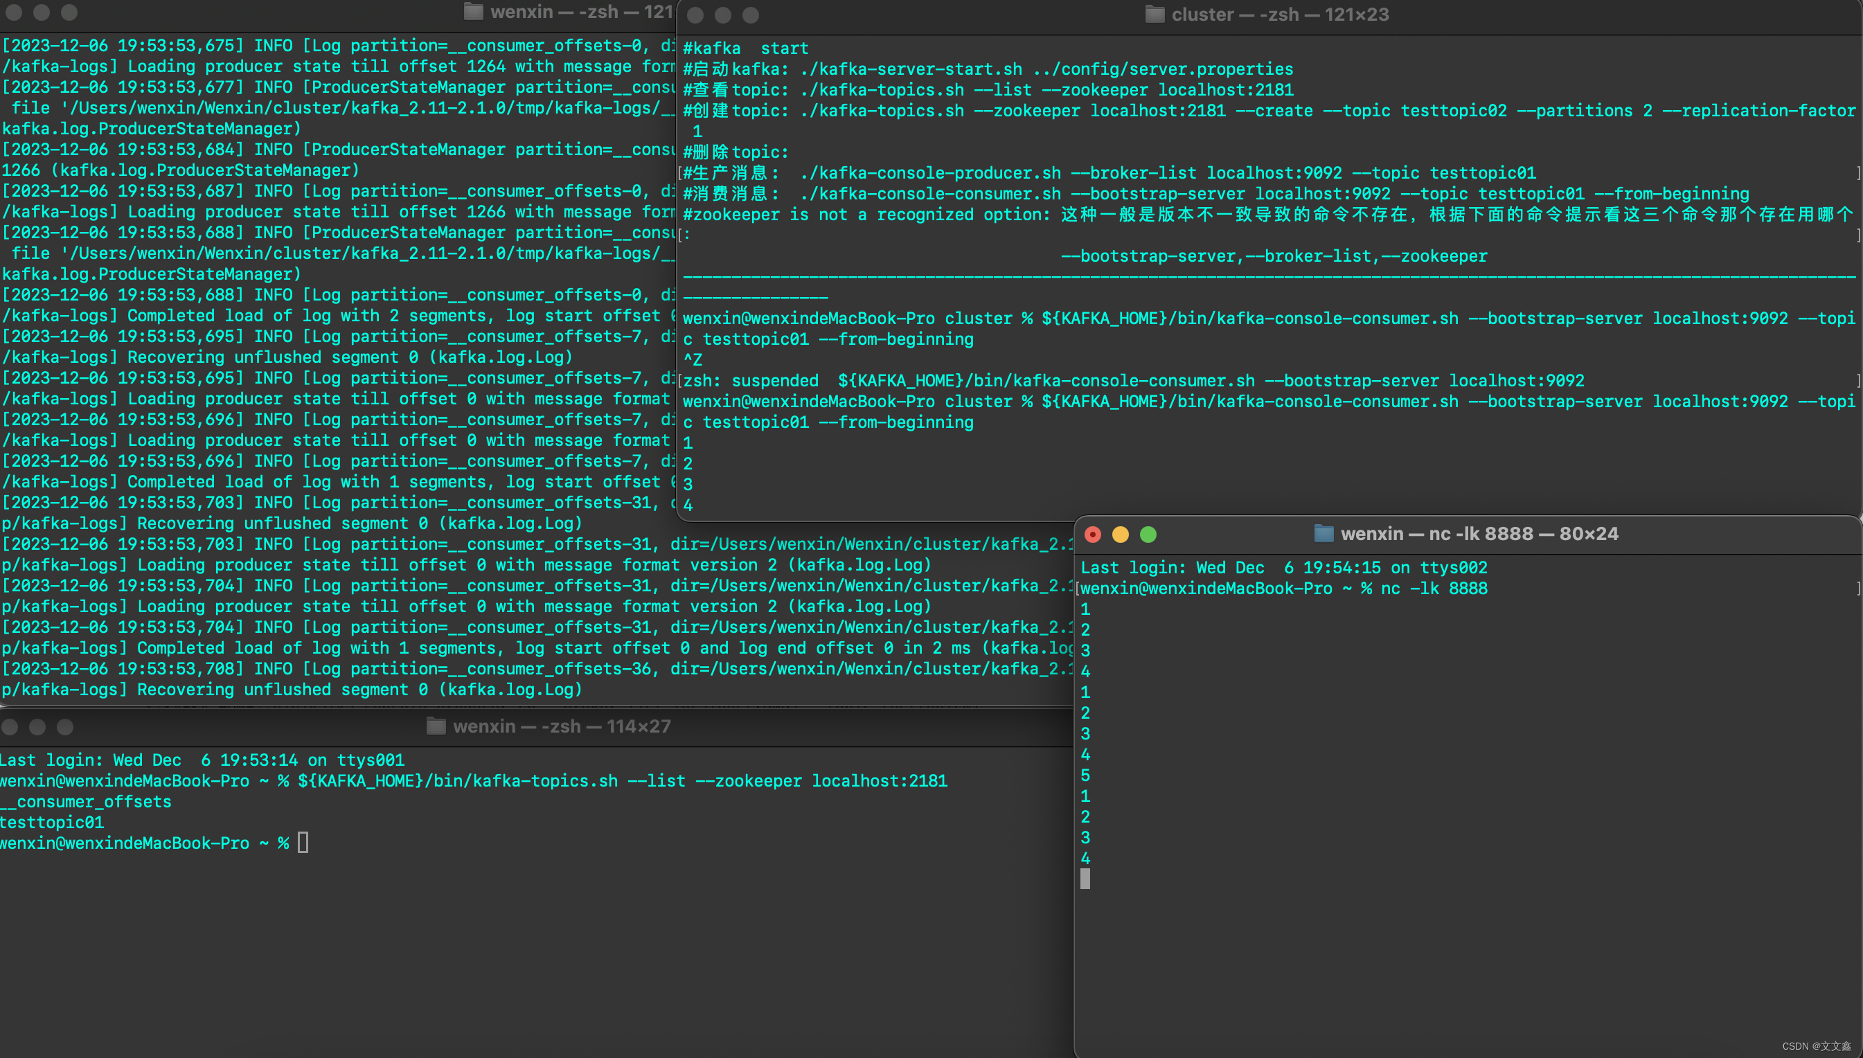This screenshot has height=1058, width=1863.
Task: Click the '#查看topic:' list command line
Action: tap(988, 90)
